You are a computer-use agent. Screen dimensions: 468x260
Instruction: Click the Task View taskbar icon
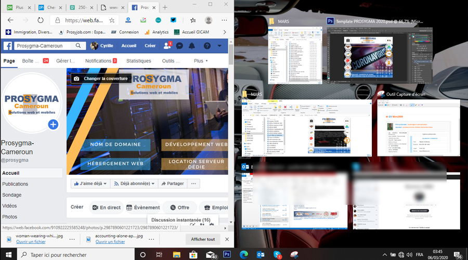[x=159, y=255]
